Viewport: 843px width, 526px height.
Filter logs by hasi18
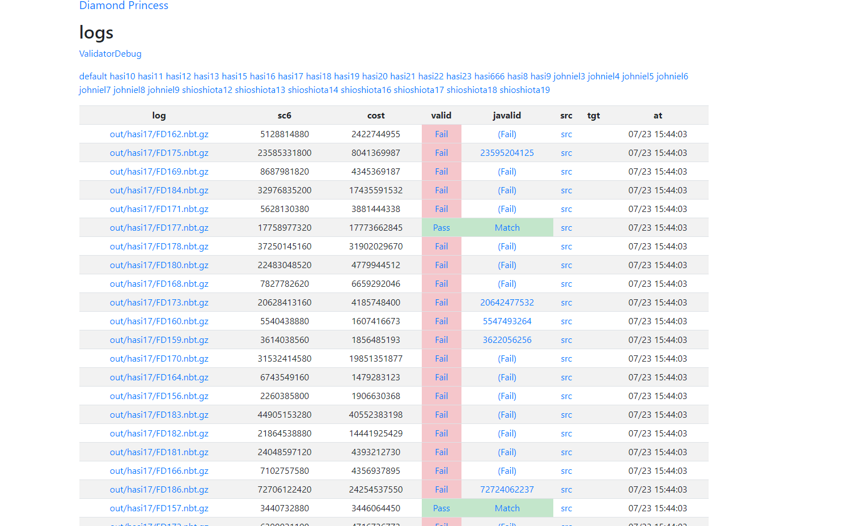click(319, 77)
